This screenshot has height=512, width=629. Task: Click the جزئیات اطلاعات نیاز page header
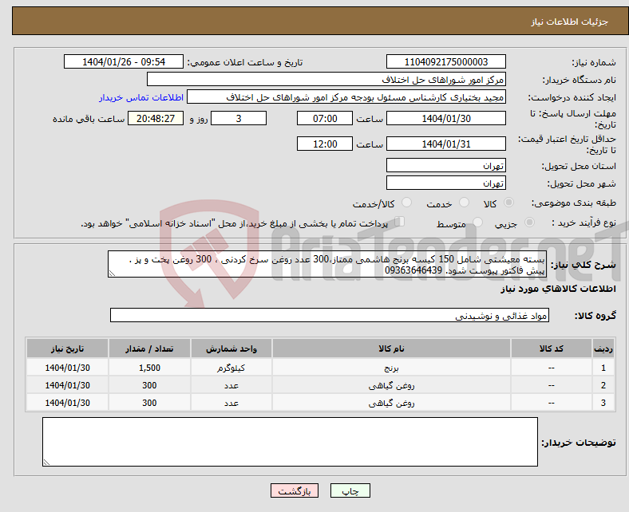(x=570, y=22)
